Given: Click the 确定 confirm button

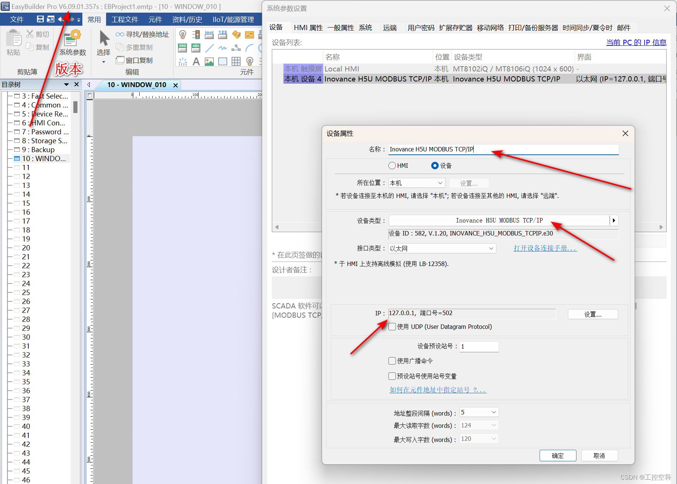Looking at the screenshot, I should (557, 455).
